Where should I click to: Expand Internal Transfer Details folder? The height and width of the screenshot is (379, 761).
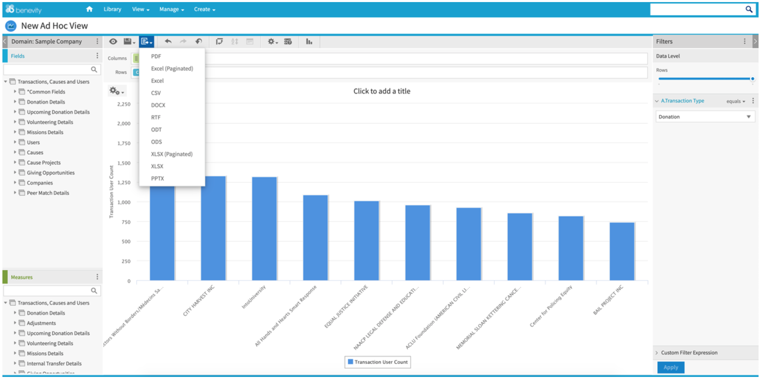(15, 363)
